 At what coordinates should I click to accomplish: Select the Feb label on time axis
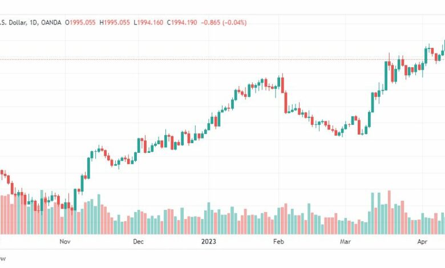pos(278,242)
